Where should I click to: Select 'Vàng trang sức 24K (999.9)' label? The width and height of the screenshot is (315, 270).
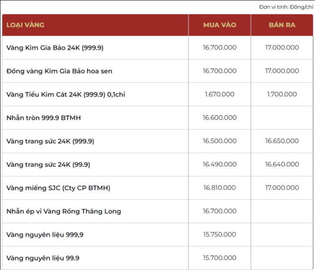[x=50, y=141]
